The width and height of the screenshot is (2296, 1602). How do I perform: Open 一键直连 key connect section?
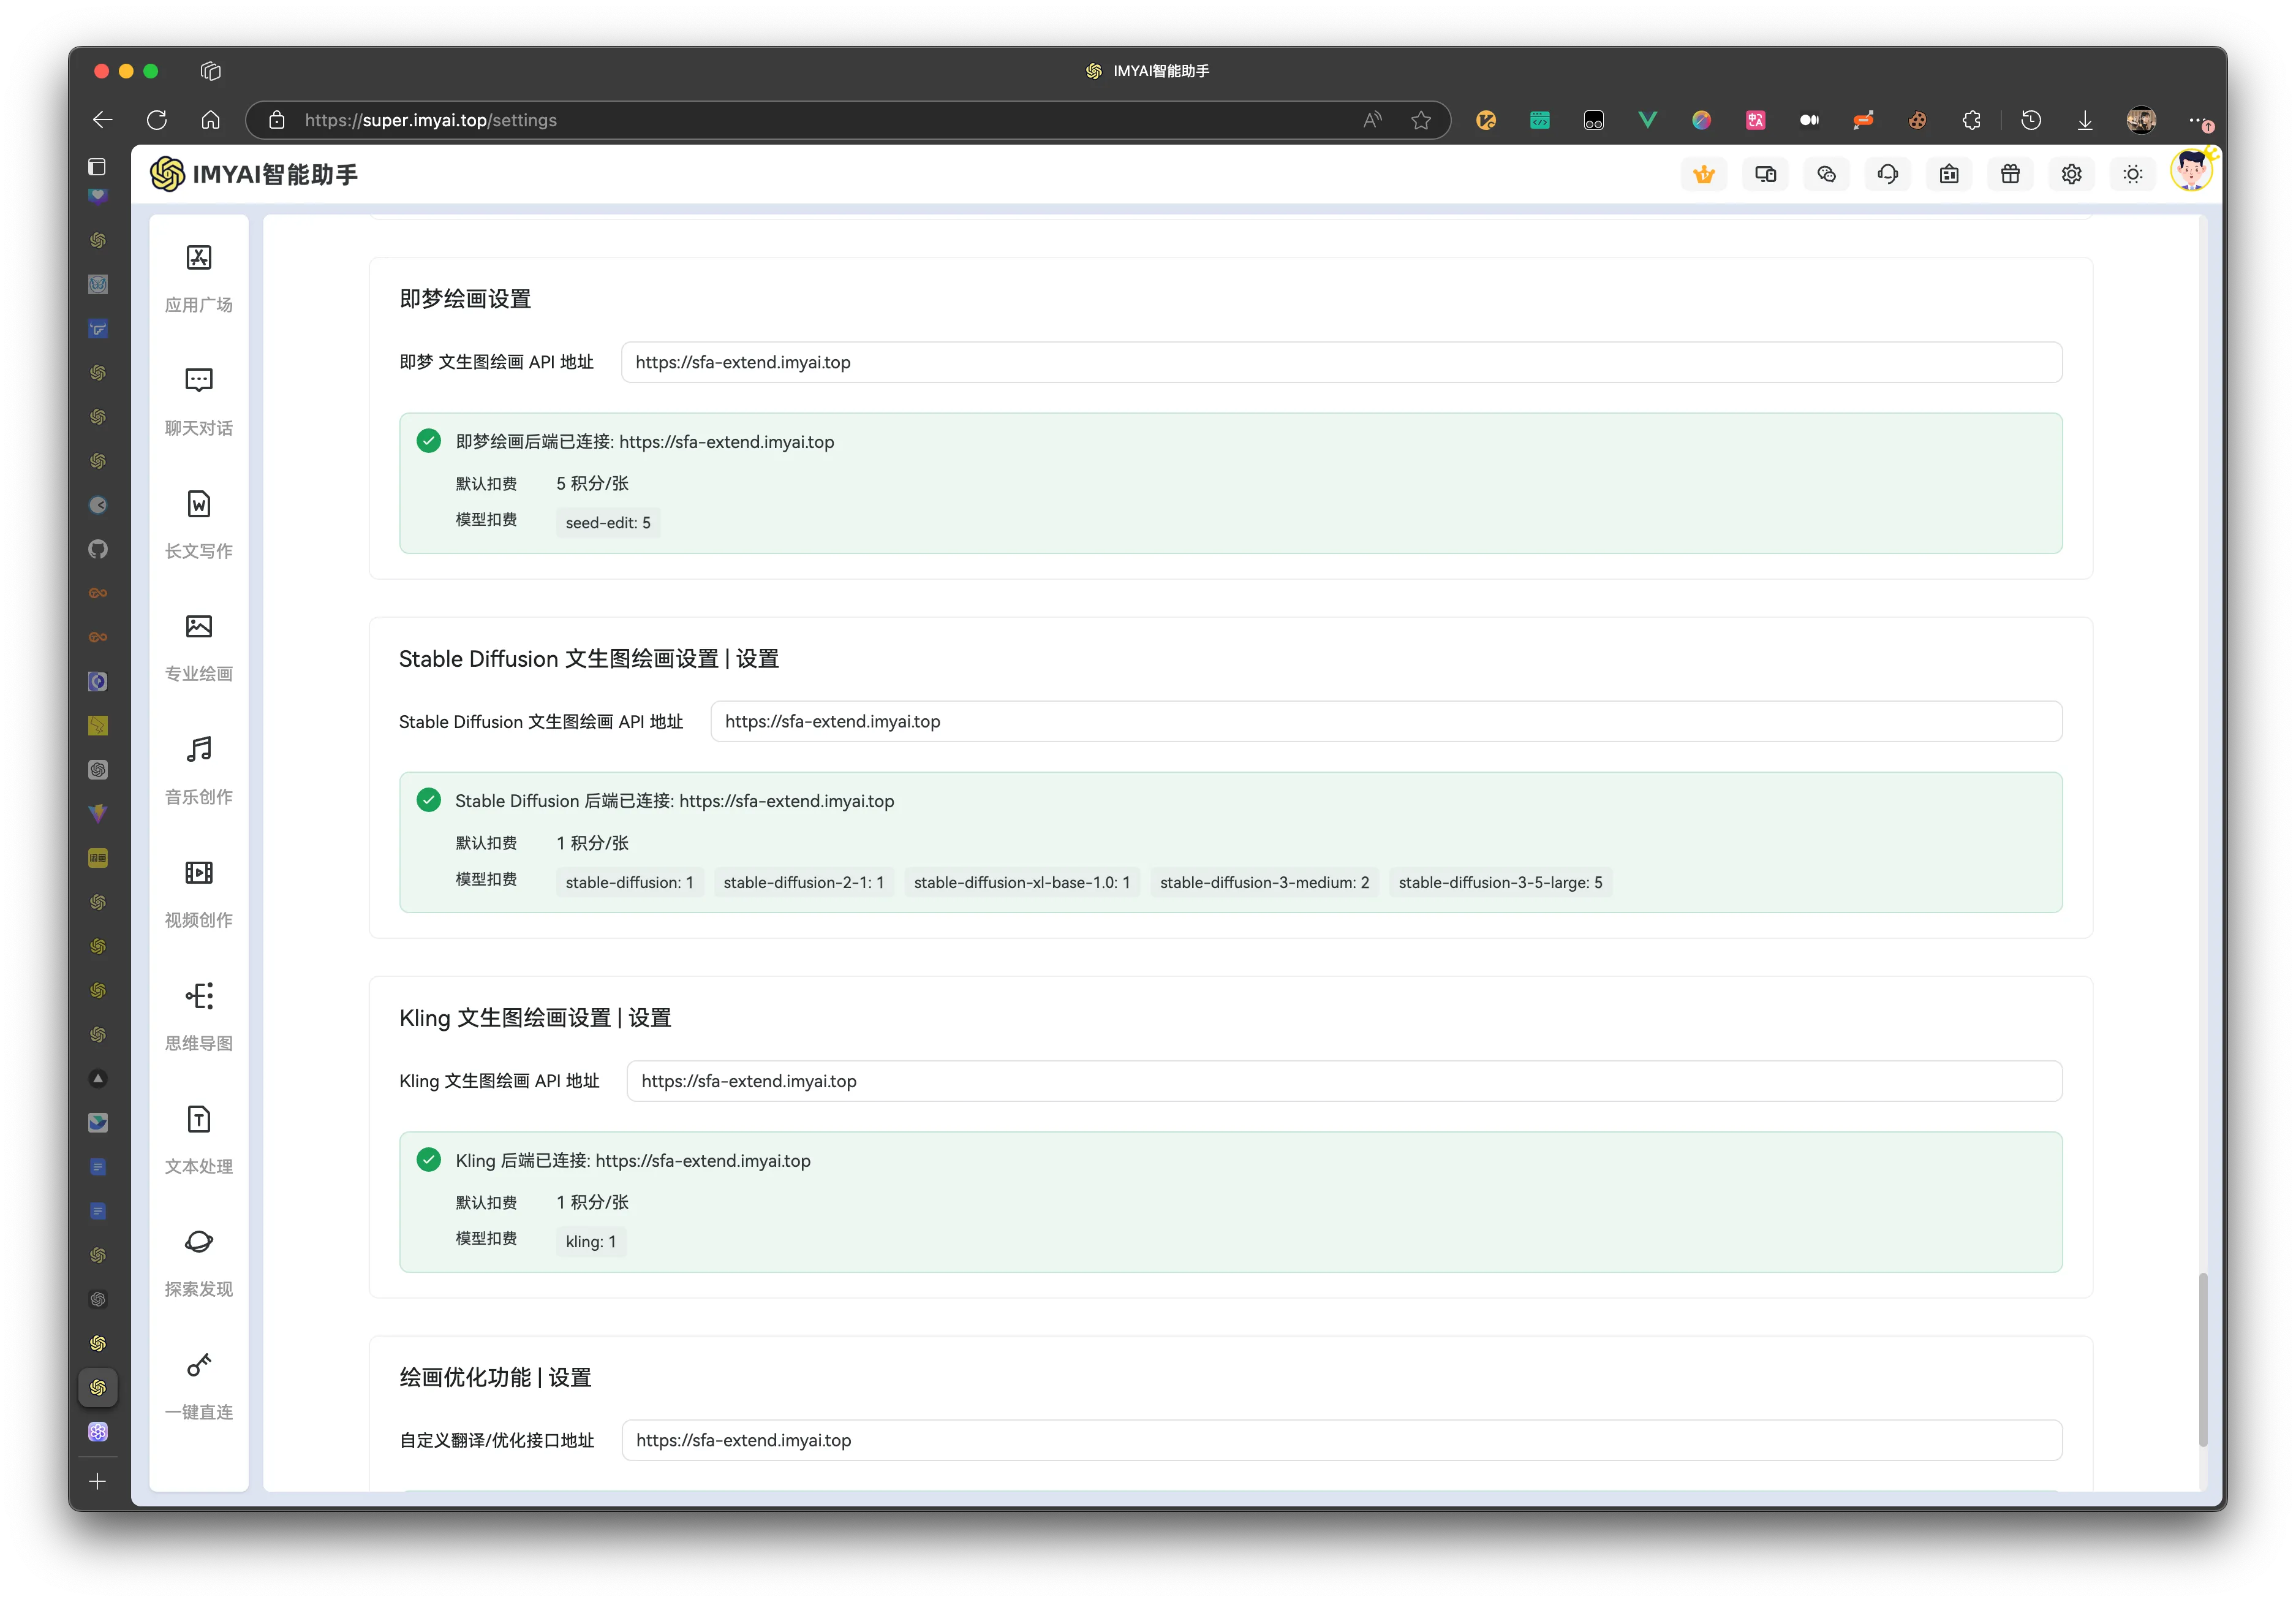198,1385
